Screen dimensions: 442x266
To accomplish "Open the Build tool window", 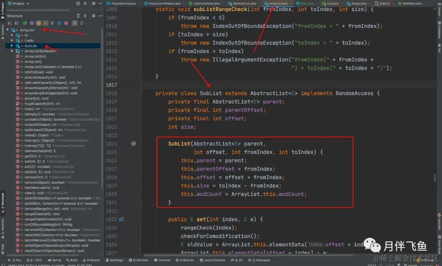I will [72, 260].
